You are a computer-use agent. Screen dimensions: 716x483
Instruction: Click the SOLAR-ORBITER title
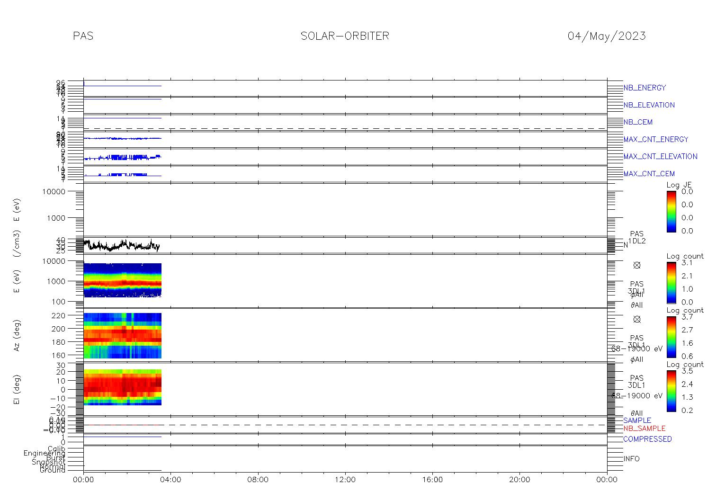click(x=345, y=36)
